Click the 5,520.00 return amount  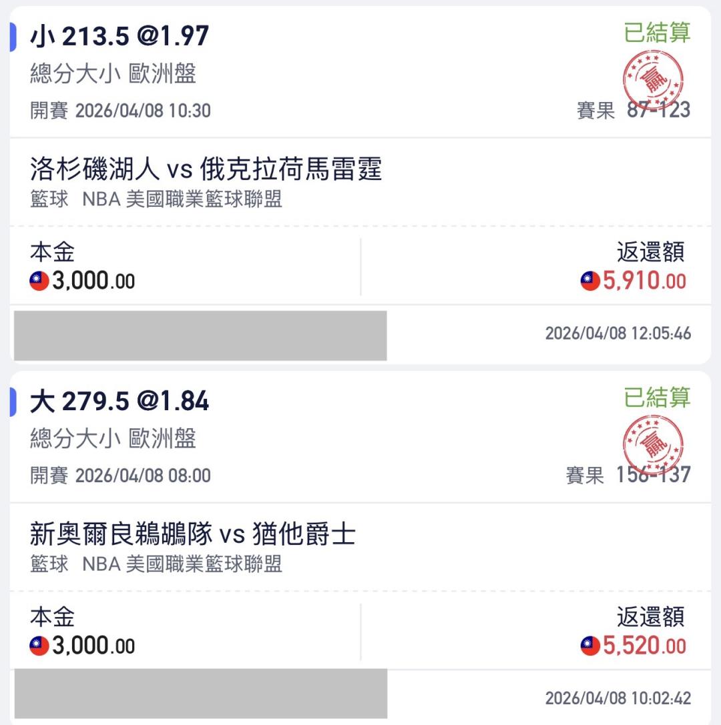[644, 646]
